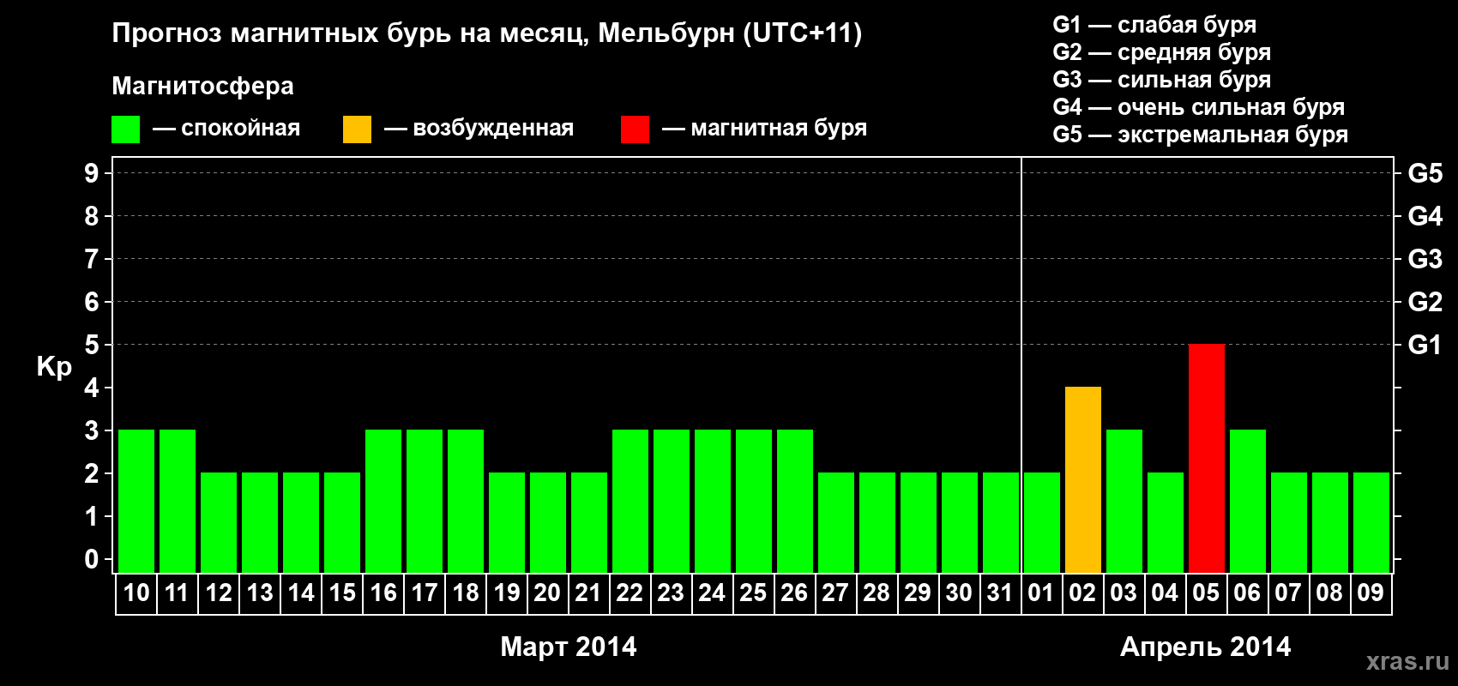This screenshot has width=1458, height=686.
Task: Click the 'xras.ru' site label
Action: (x=1407, y=661)
